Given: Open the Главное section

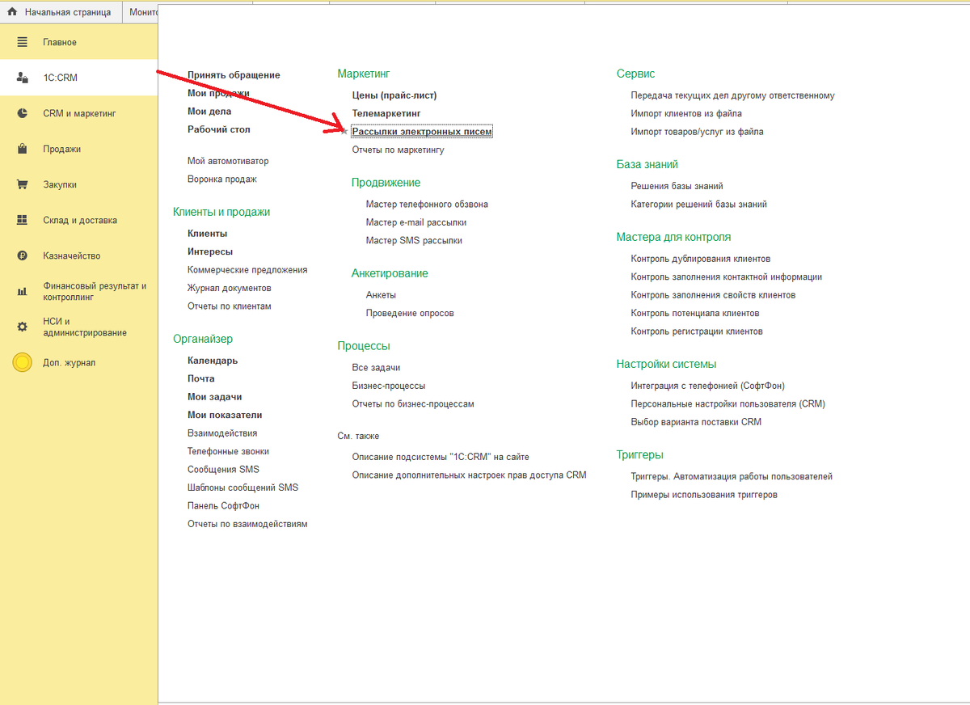Looking at the screenshot, I should pos(60,42).
